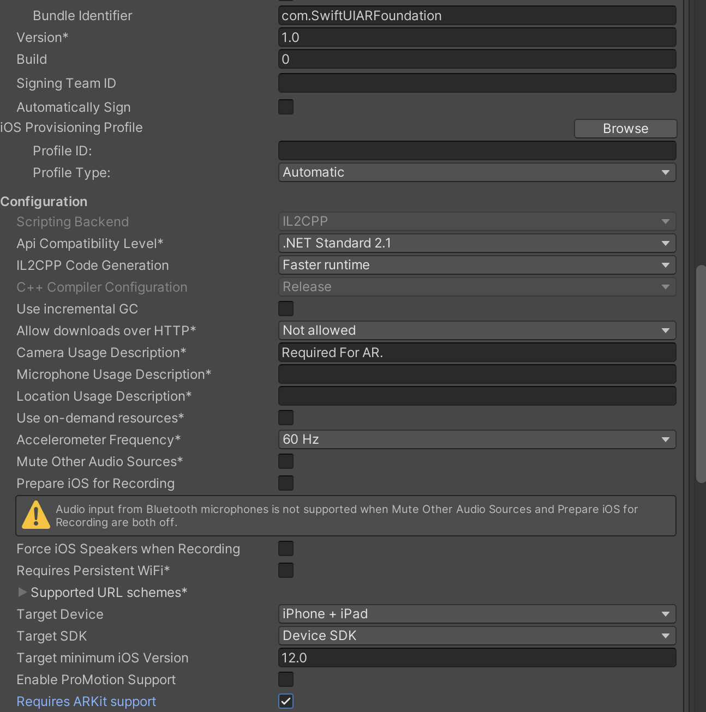Enable the Automatically Sign checkbox
The height and width of the screenshot is (712, 706).
point(286,107)
